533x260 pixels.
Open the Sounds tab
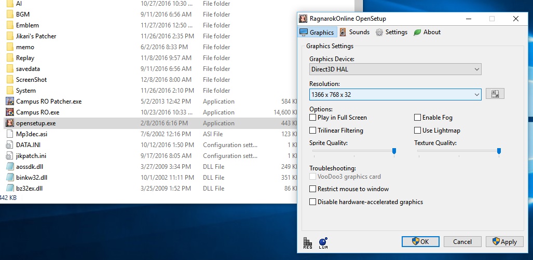tap(354, 32)
